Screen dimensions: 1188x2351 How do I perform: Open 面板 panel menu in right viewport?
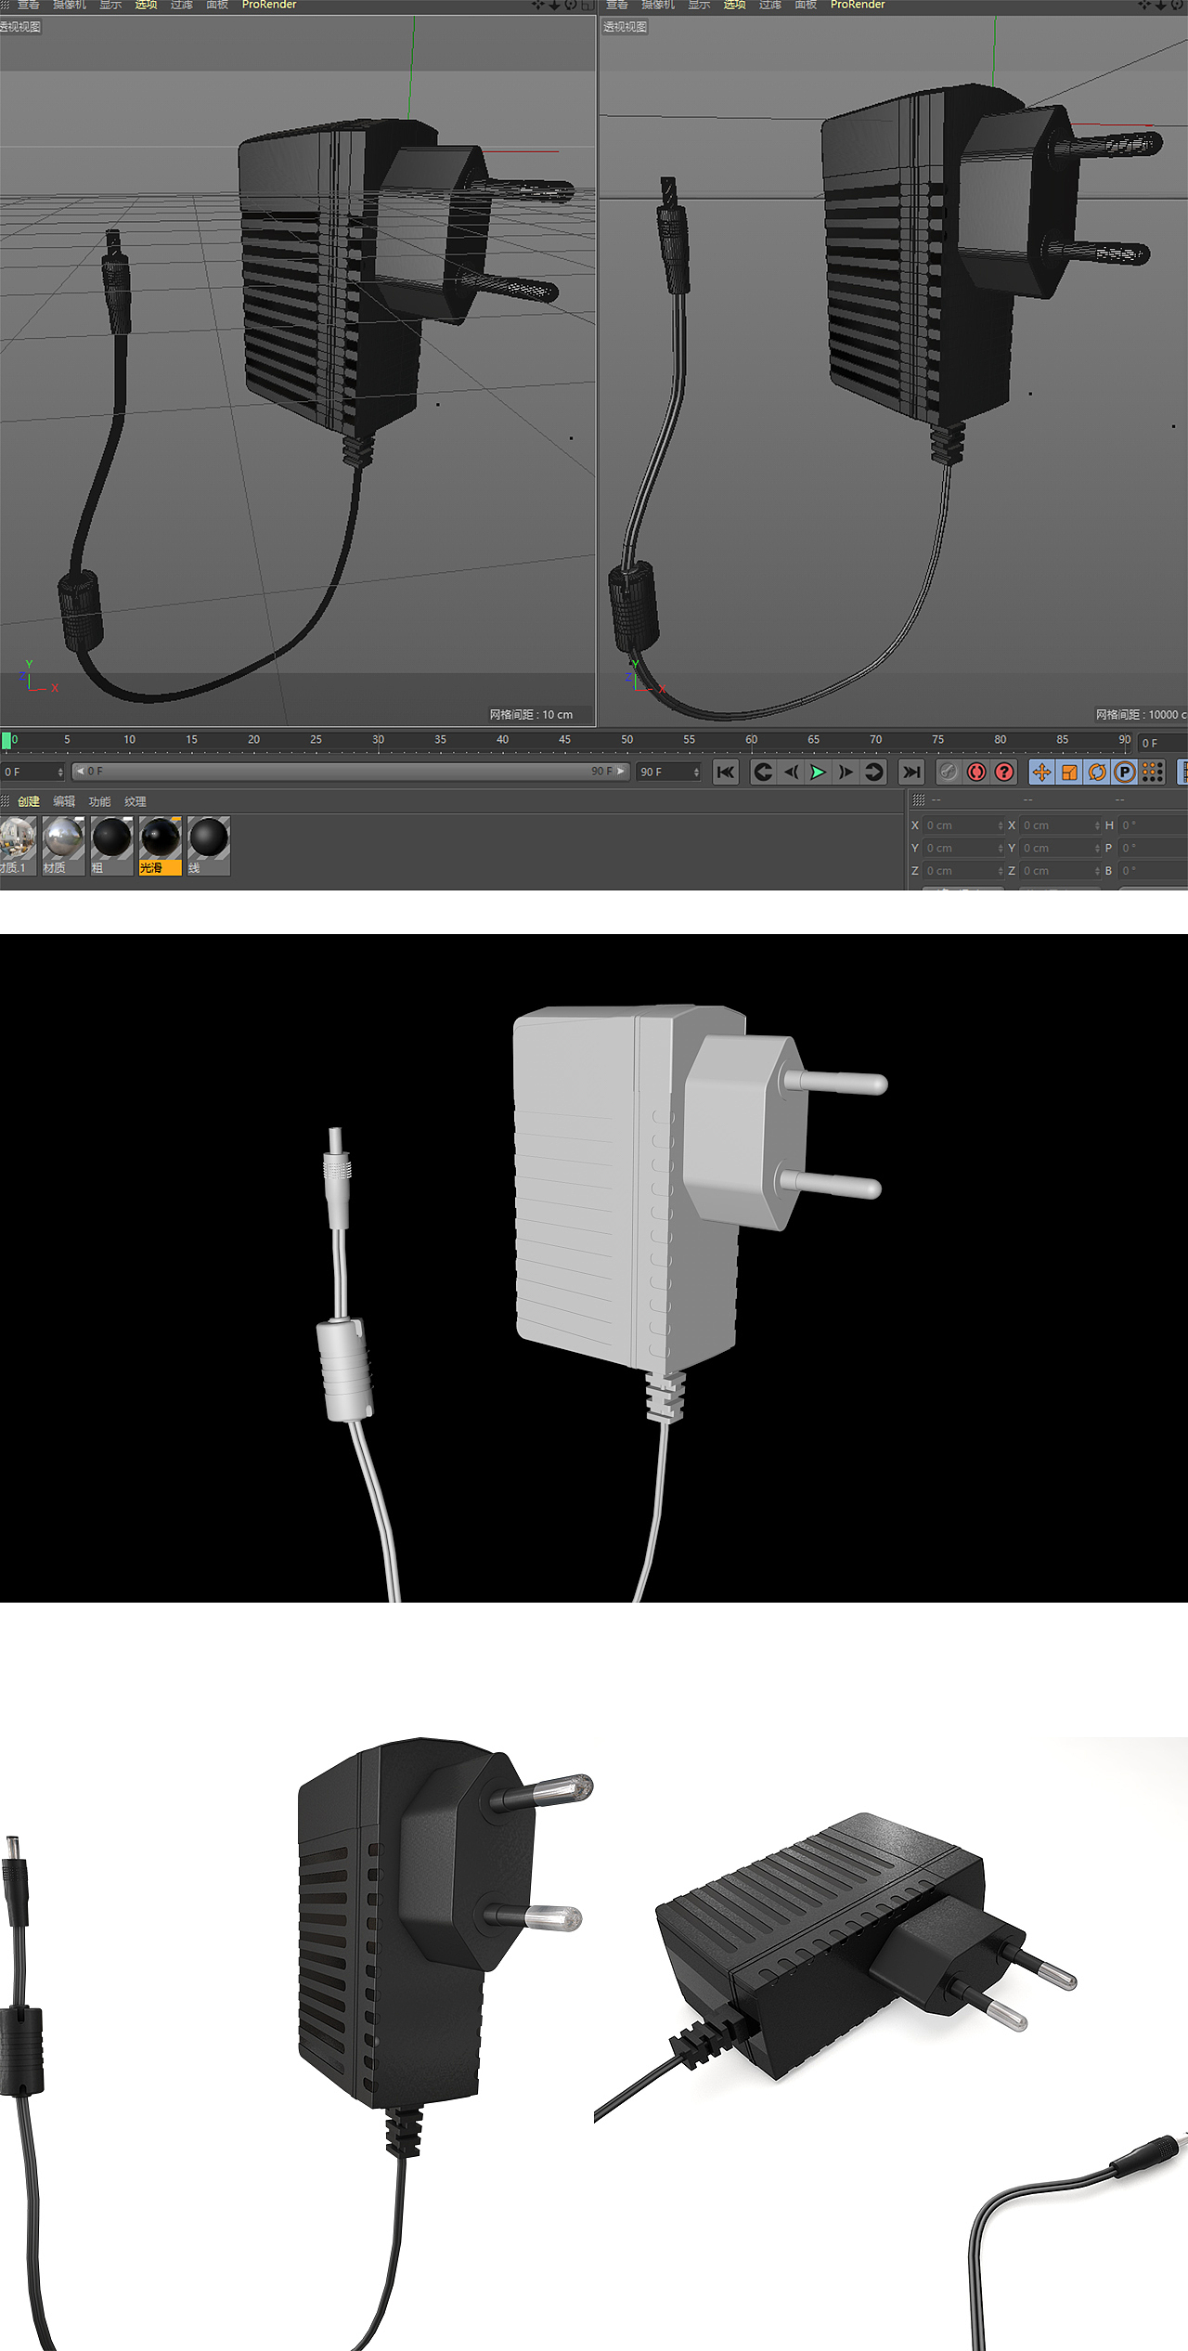click(806, 5)
